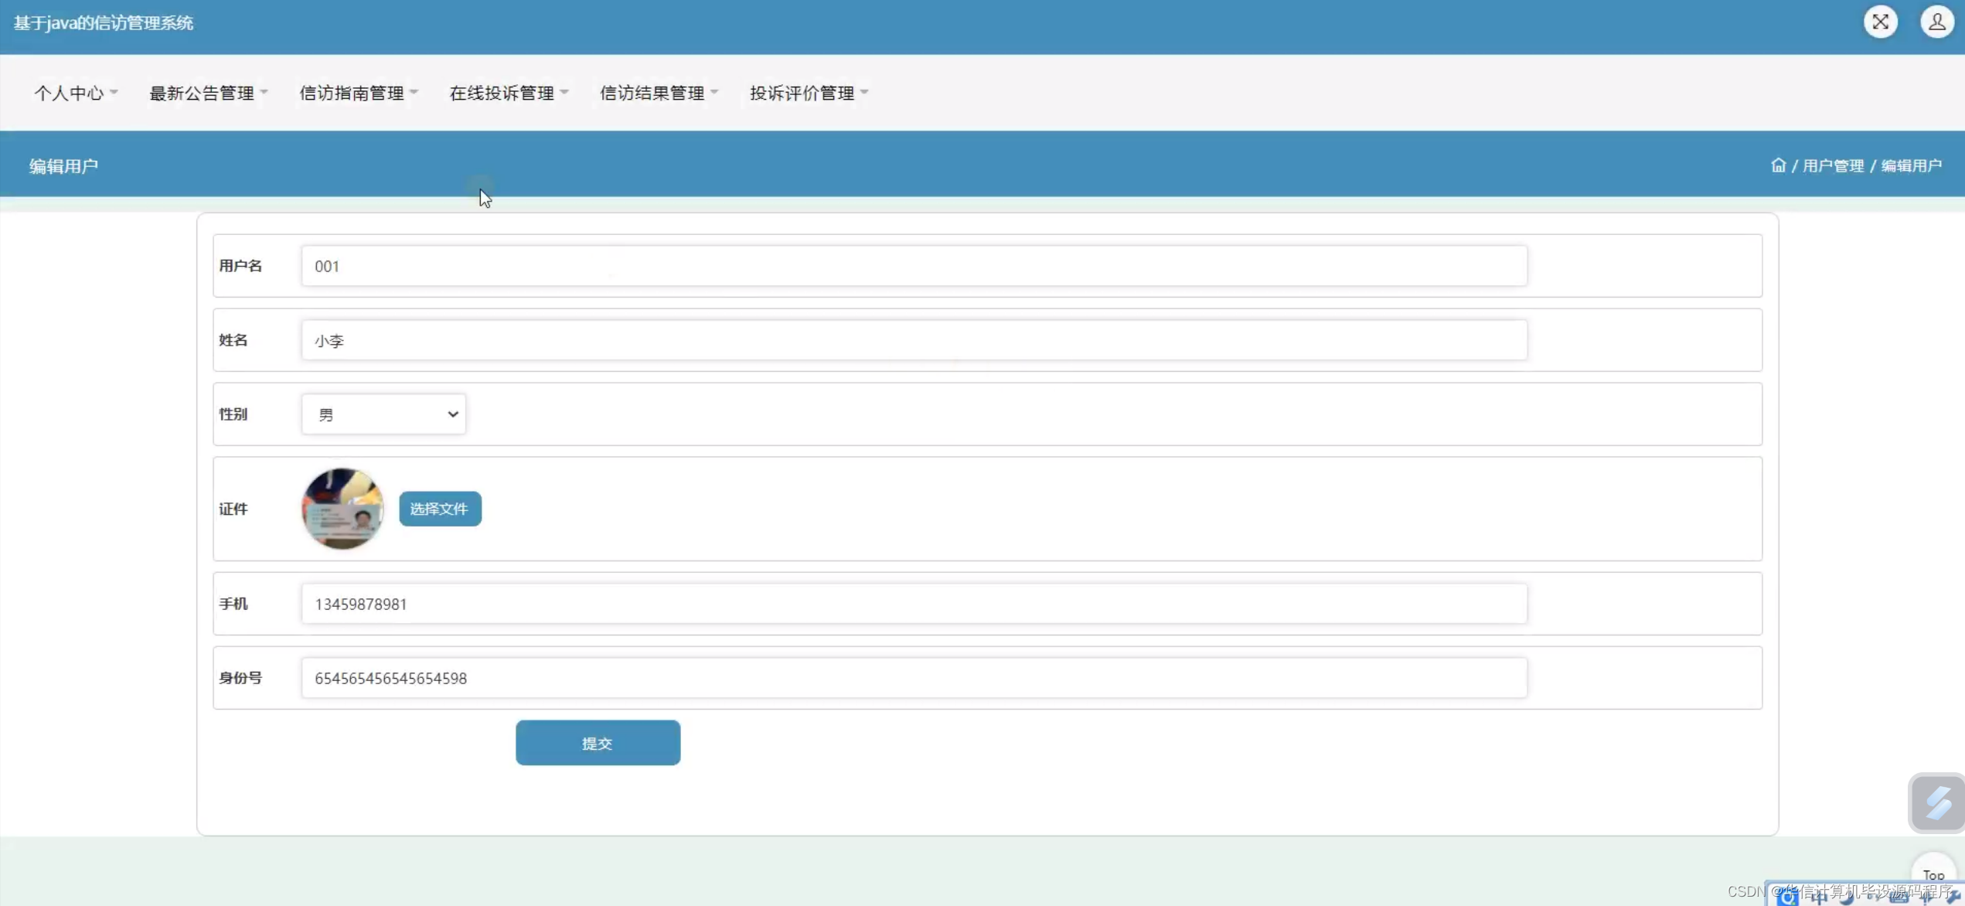
Task: Click the fullscreen toggle icon in header
Action: pos(1880,22)
